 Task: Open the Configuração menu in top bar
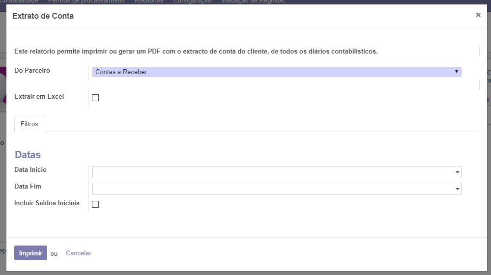click(x=192, y=1)
